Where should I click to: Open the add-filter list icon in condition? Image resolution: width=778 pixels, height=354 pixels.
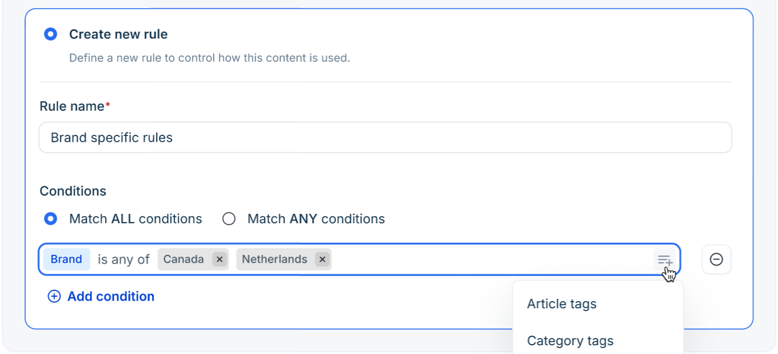pos(665,260)
